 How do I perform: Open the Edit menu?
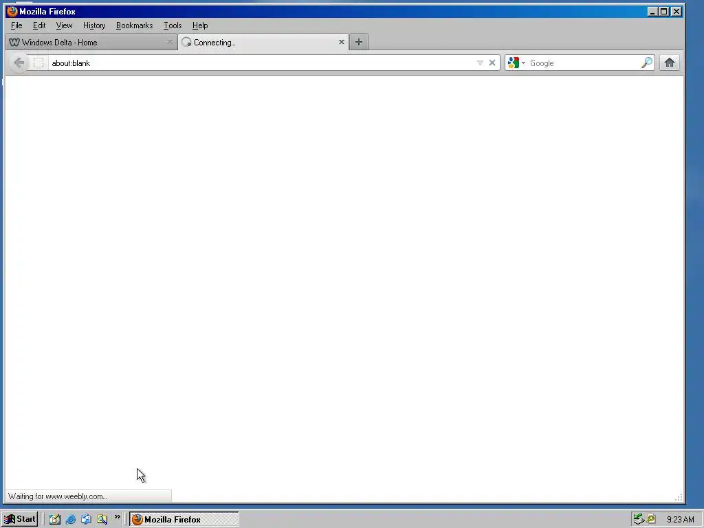[x=39, y=25]
